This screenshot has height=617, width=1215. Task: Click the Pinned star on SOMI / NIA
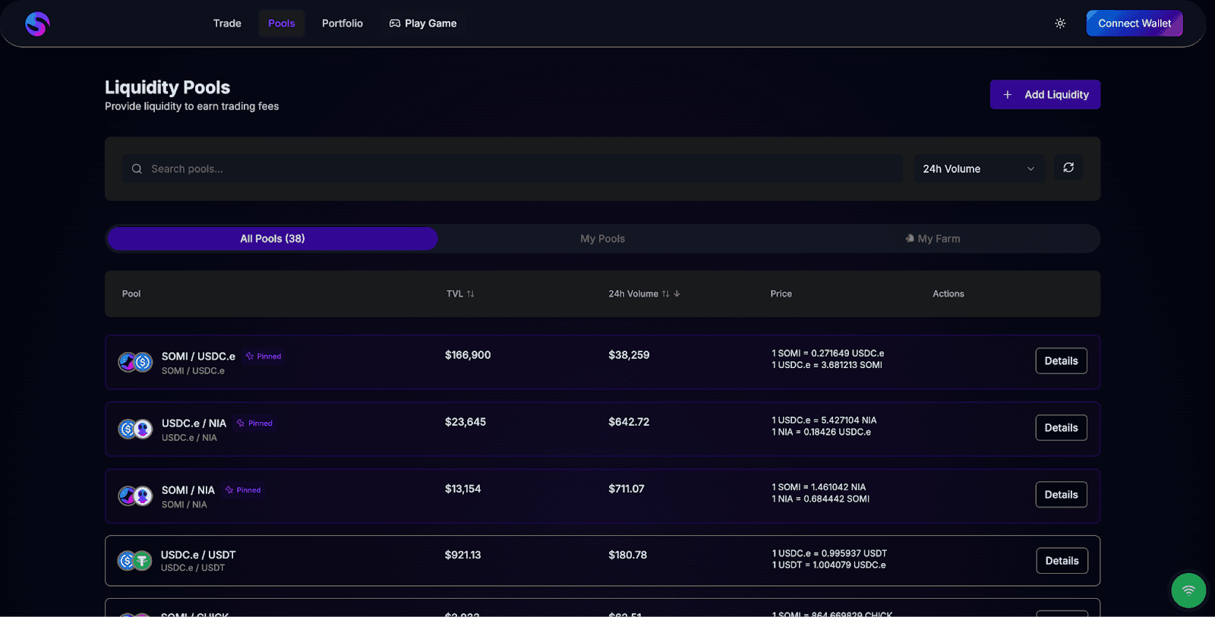(x=229, y=490)
